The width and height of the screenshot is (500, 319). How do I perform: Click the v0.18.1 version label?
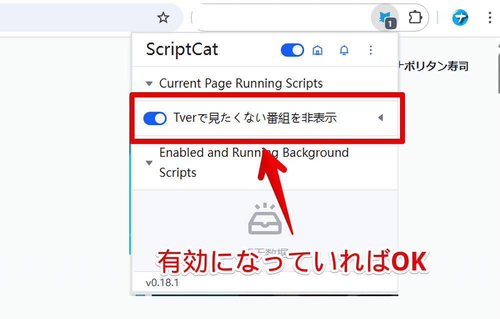(x=162, y=282)
